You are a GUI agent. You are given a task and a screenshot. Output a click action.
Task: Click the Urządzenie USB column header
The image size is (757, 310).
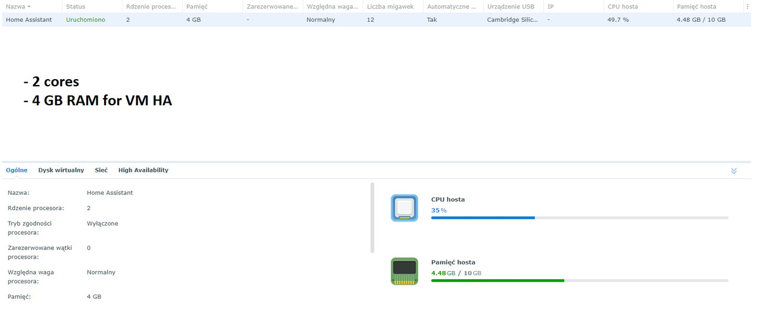(x=513, y=6)
